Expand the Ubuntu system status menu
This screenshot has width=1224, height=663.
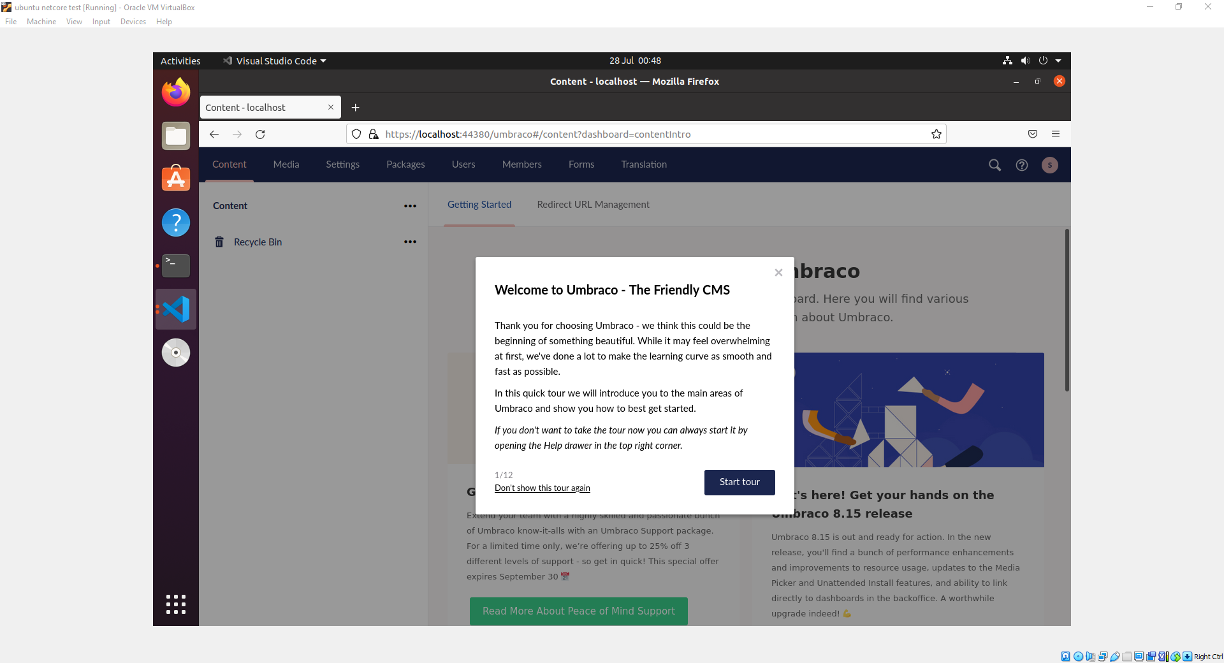[x=1058, y=61]
